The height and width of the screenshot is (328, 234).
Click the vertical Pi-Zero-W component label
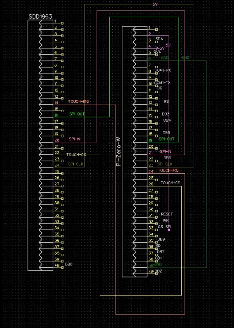pyautogui.click(x=118, y=152)
